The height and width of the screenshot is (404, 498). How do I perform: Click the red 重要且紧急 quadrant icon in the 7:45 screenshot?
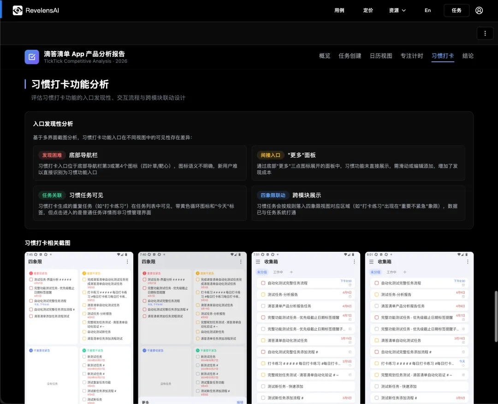(x=31, y=273)
